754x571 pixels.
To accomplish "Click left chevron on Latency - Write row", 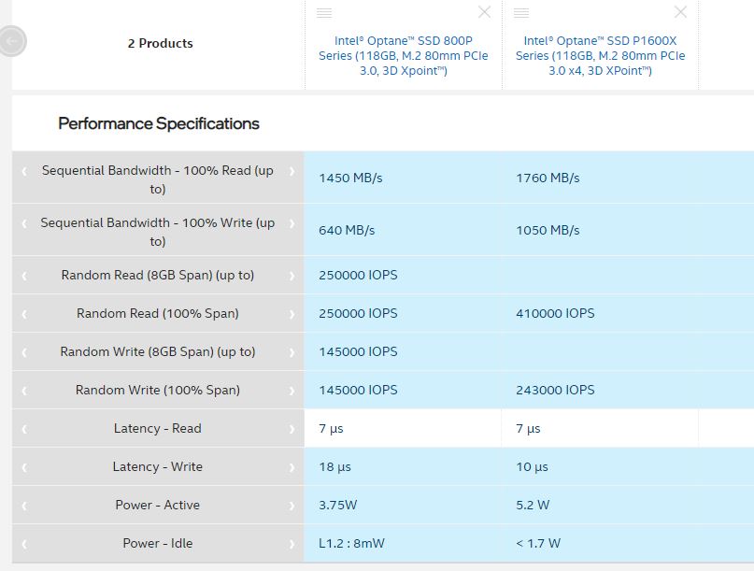I will click(24, 467).
